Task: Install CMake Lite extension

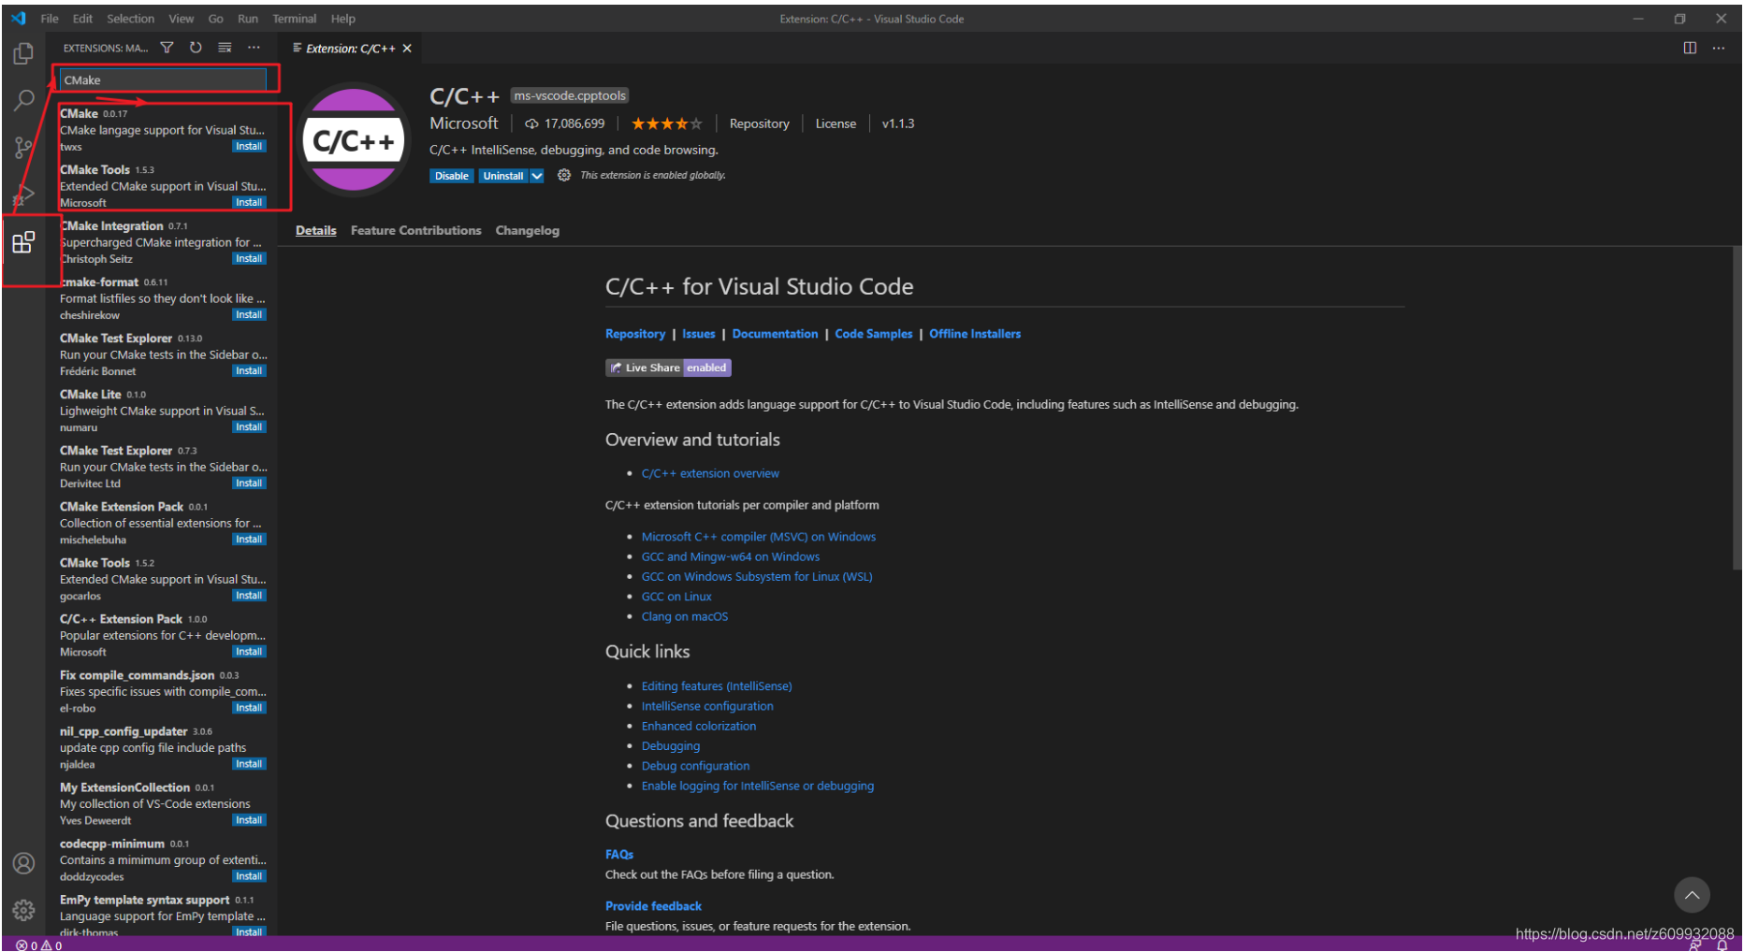Action: [249, 426]
